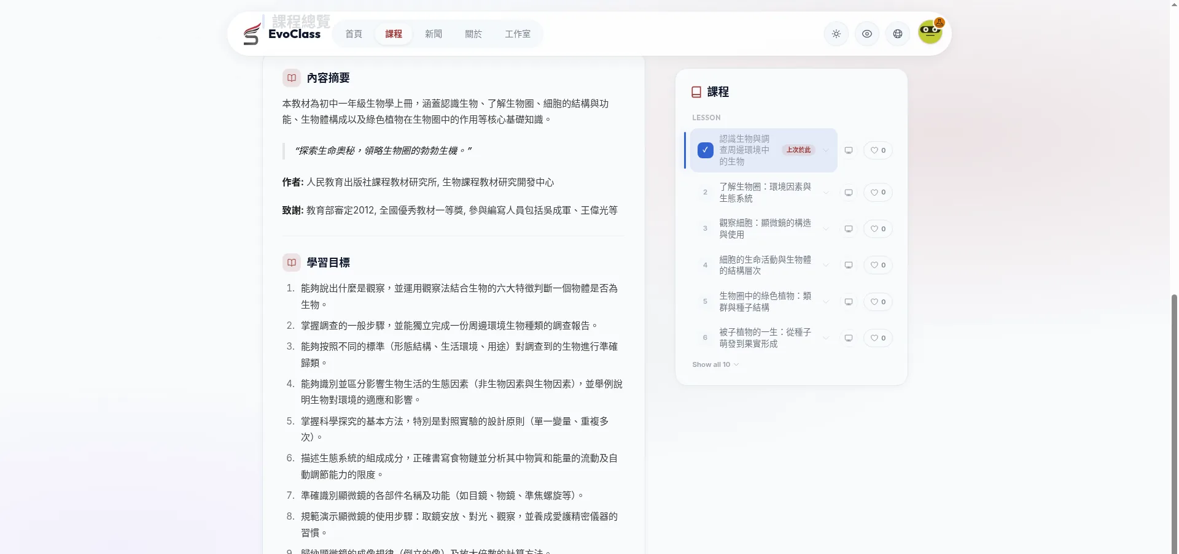
Task: Expand the 了解生物圈 lesson chevron
Action: [x=826, y=193]
